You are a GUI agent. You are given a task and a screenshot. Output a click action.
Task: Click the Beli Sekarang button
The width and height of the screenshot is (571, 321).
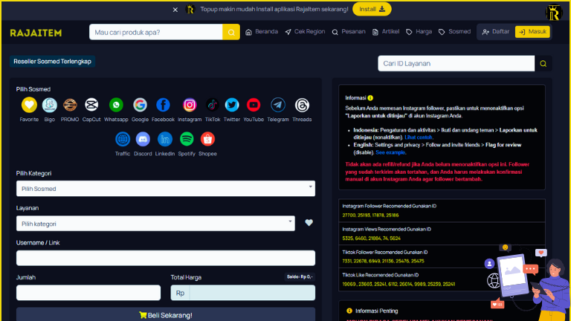[165, 315]
